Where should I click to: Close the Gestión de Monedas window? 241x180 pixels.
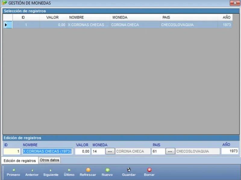click(235, 3)
